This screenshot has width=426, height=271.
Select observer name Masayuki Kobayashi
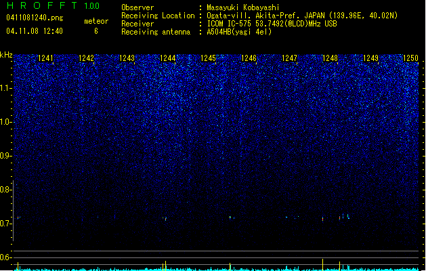(x=243, y=7)
